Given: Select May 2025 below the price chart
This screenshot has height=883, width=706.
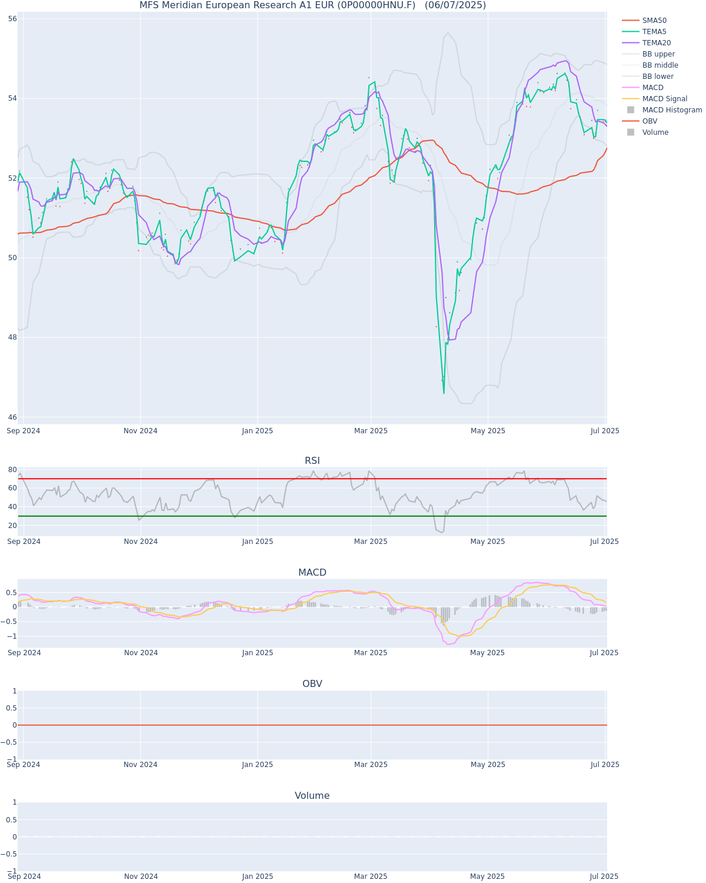Looking at the screenshot, I should click(488, 431).
